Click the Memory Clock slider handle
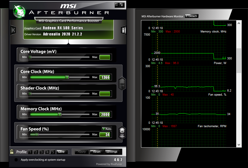This screenshot has width=248, height=168. (x=60, y=114)
